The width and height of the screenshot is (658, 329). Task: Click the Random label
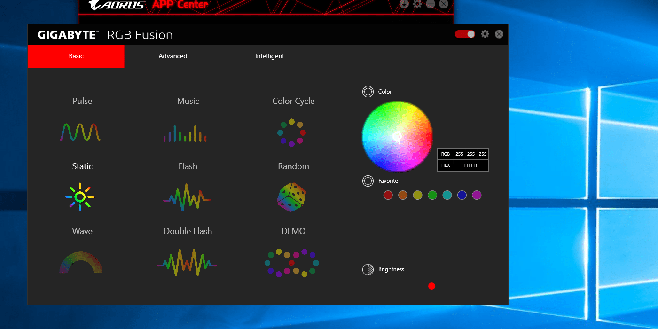[x=293, y=166]
